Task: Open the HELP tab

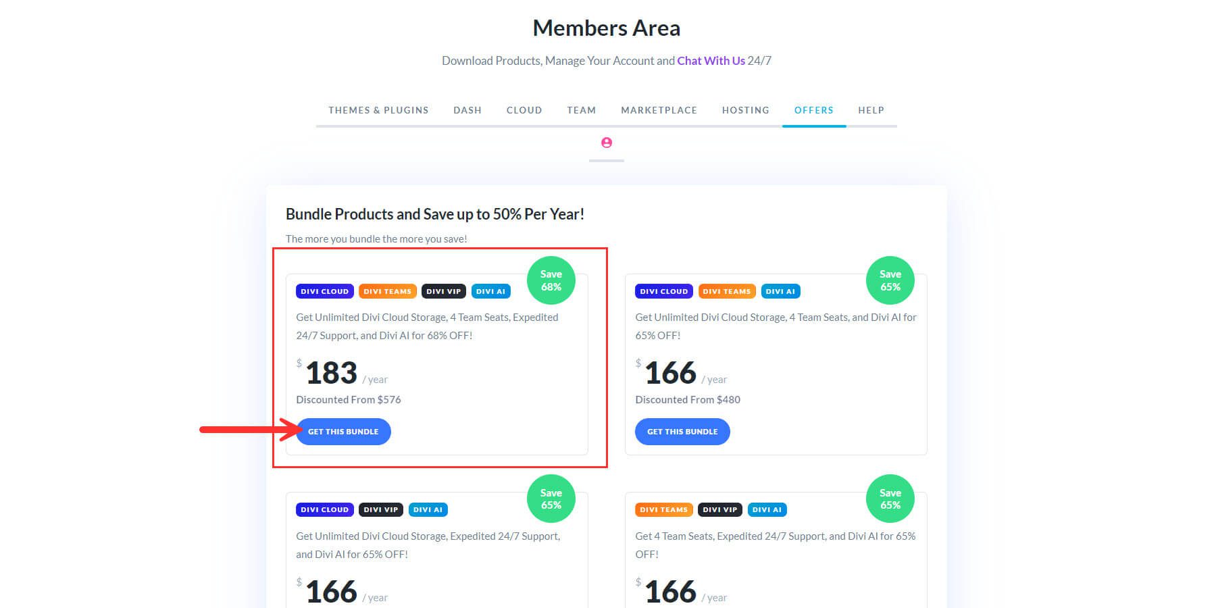Action: tap(871, 109)
